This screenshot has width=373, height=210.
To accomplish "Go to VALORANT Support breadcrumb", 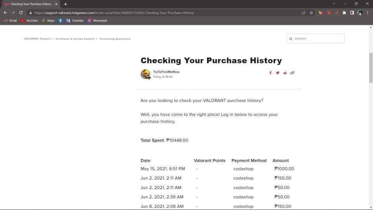I will click(x=37, y=39).
